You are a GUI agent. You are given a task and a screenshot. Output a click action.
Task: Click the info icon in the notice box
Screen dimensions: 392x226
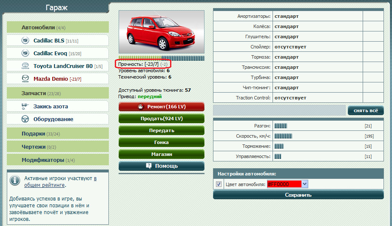[15, 180]
